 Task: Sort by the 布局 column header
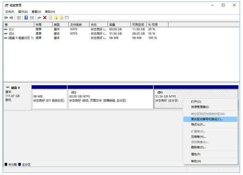tap(43, 24)
